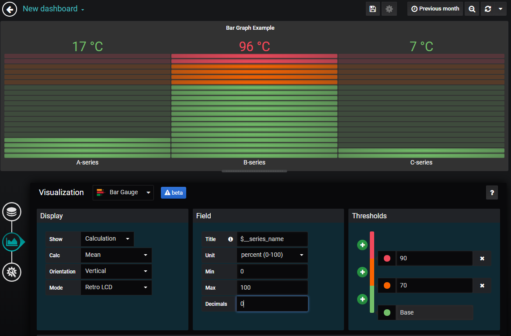Click the C-series bar gauge

pos(421,106)
